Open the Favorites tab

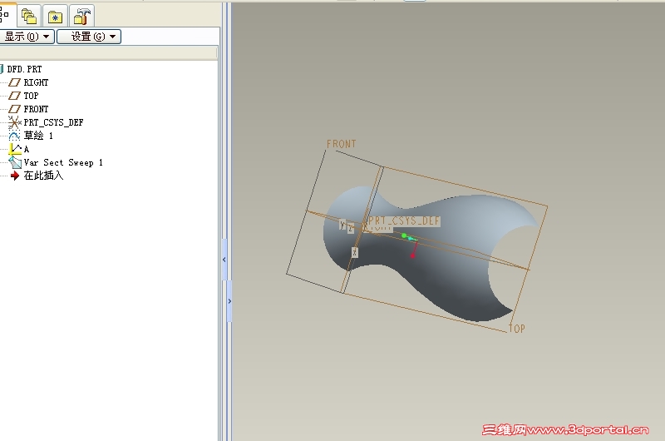click(55, 17)
